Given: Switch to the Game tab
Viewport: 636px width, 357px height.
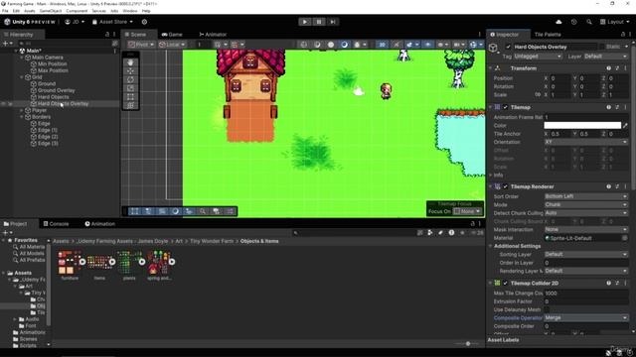Looking at the screenshot, I should coord(172,35).
